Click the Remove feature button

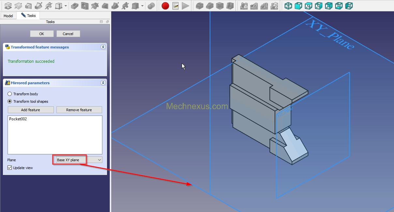point(79,110)
